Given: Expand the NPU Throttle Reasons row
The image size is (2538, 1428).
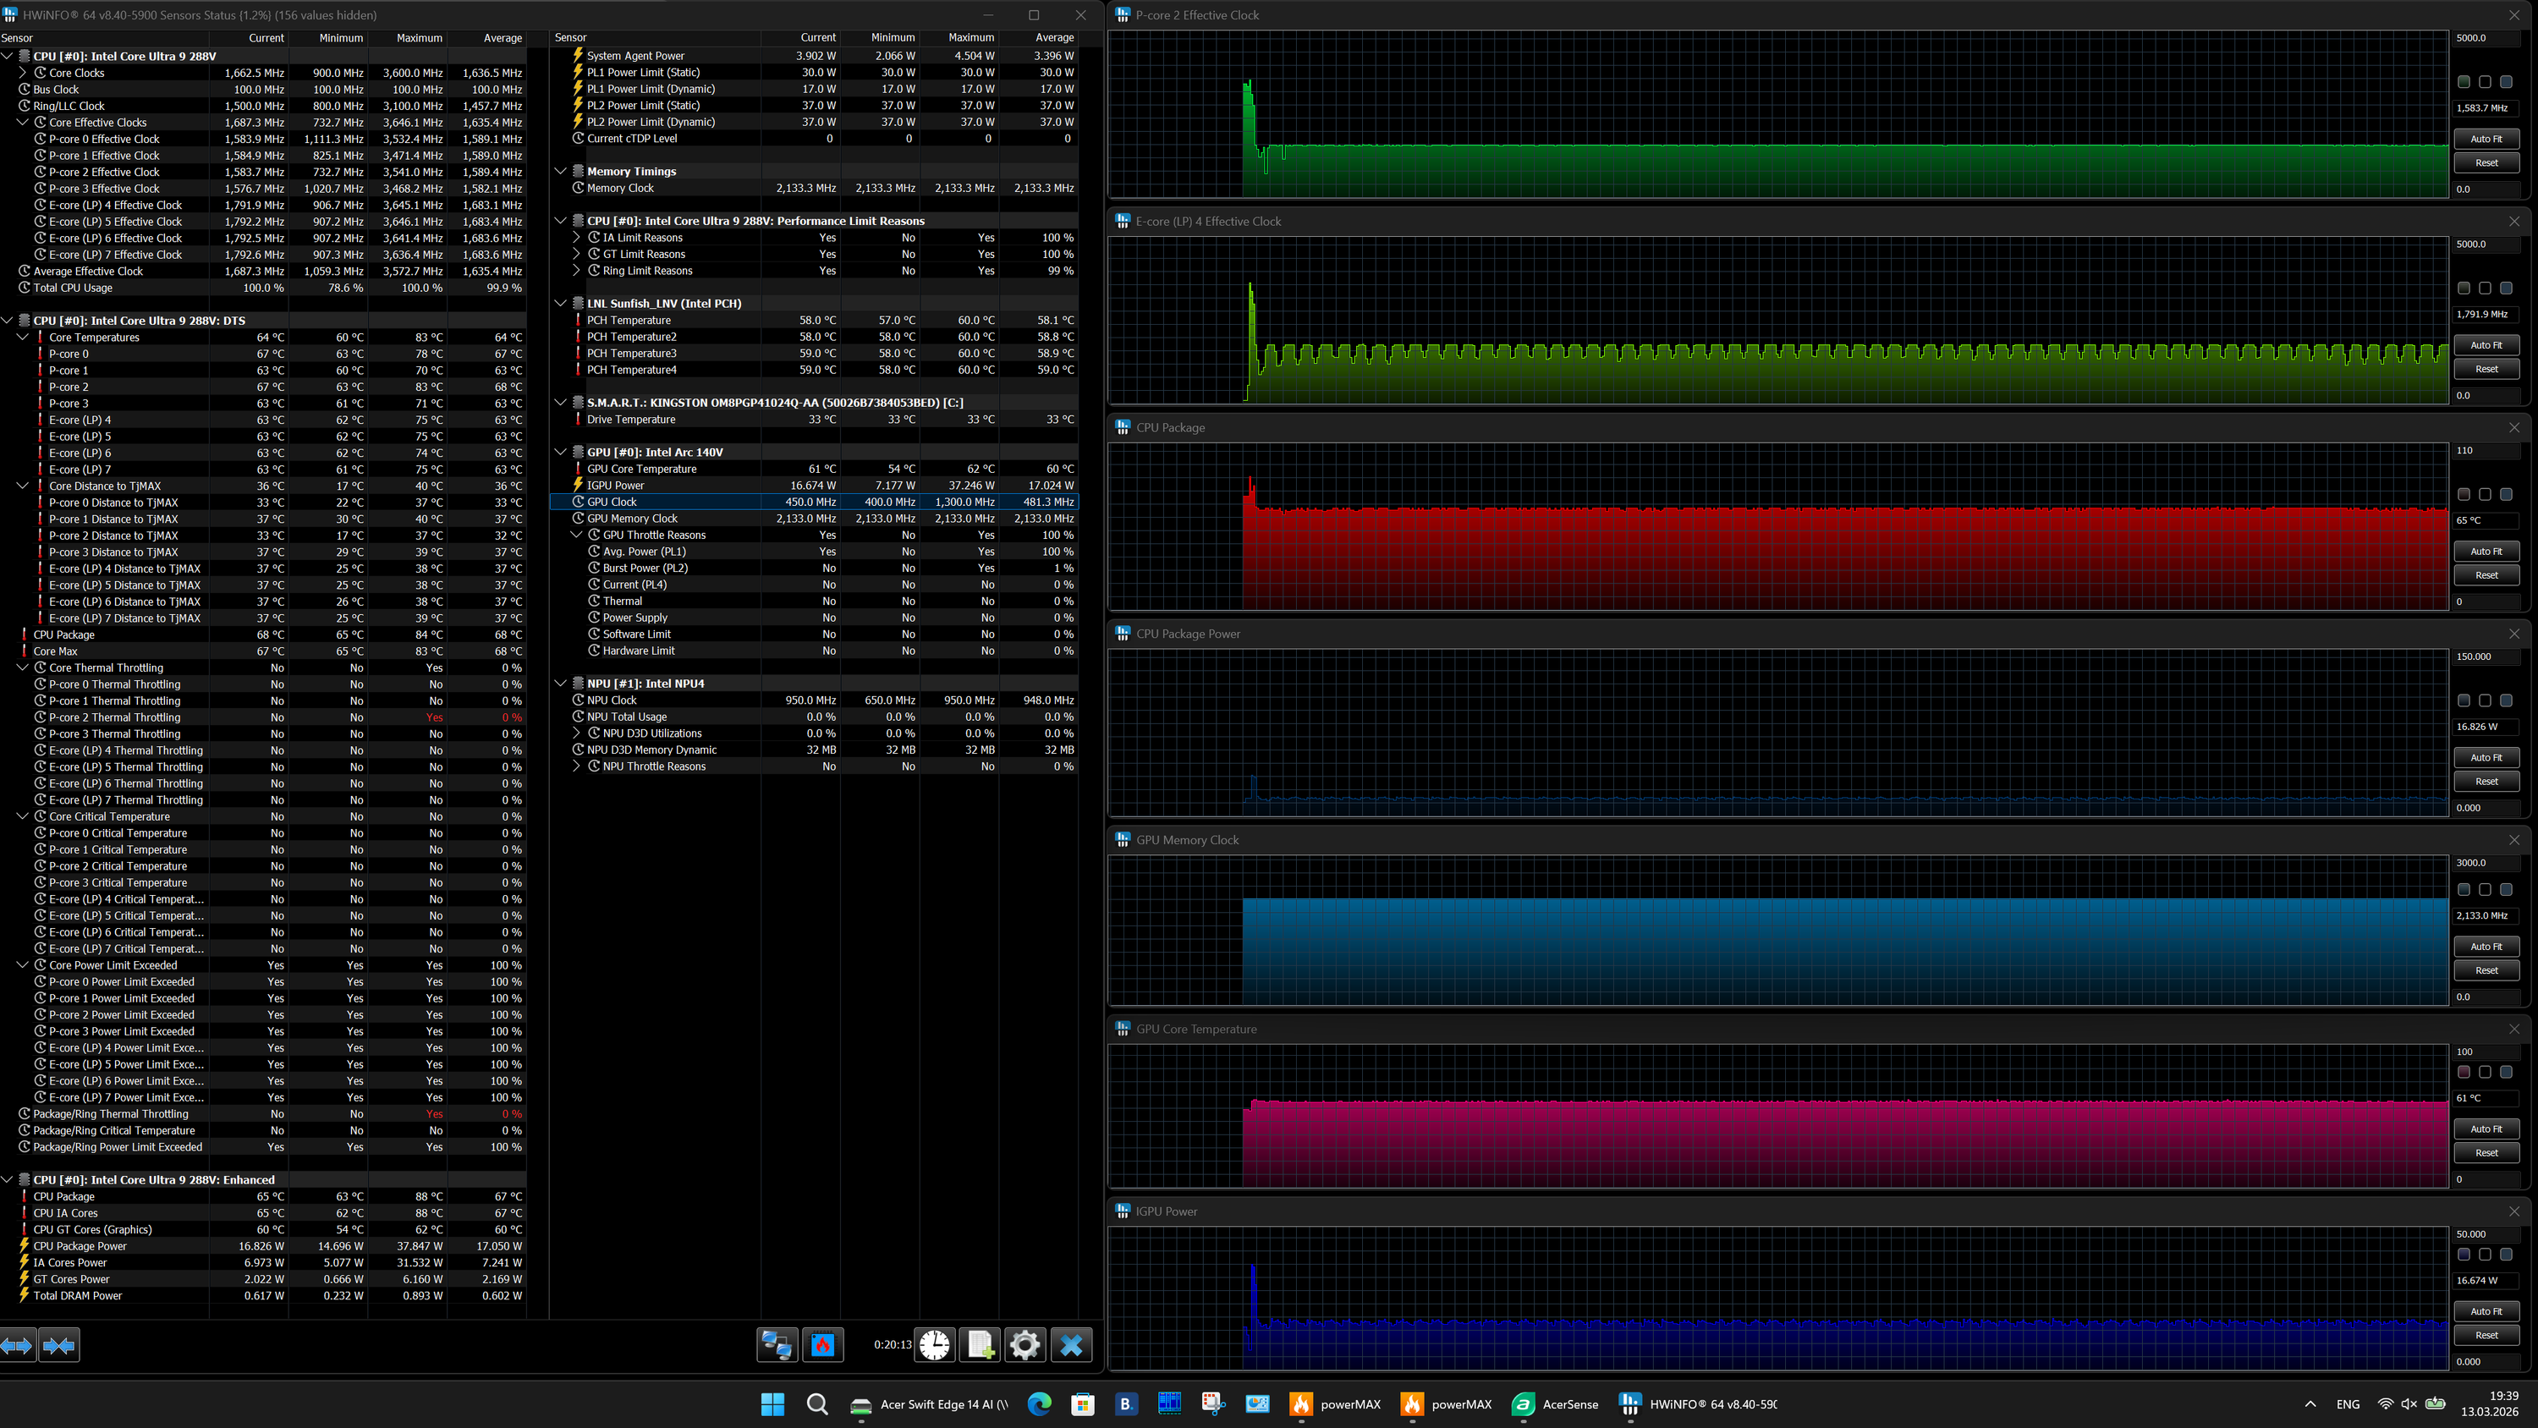Looking at the screenshot, I should pyautogui.click(x=577, y=766).
